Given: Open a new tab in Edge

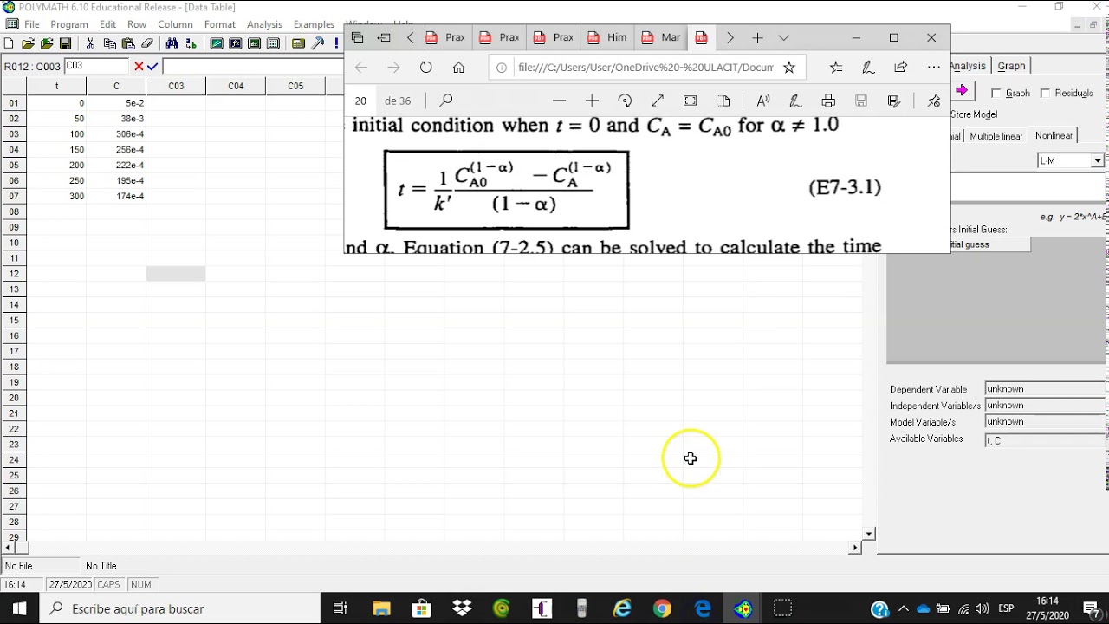Looking at the screenshot, I should (757, 37).
